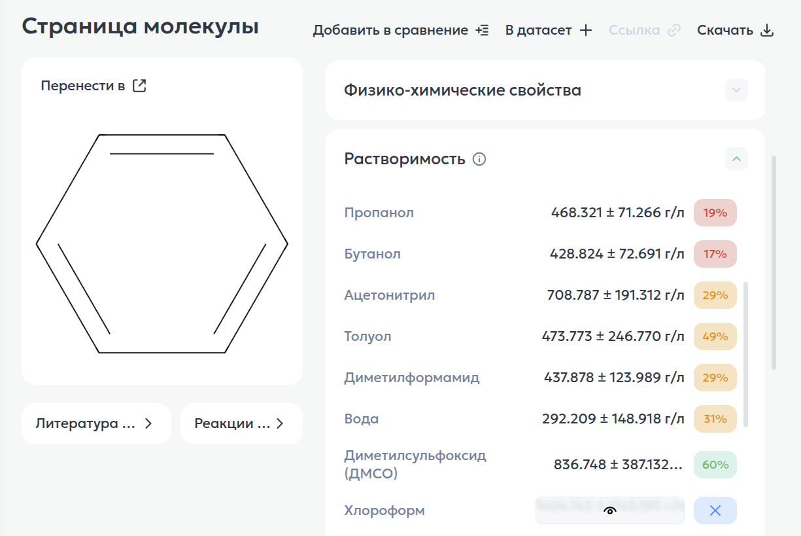Click the solubility list scrollbar

coord(746,353)
